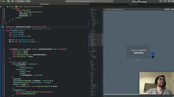The image size is (174, 97).
Task: Switch to the AppDelegate.swift tab
Action: (x=133, y=4)
